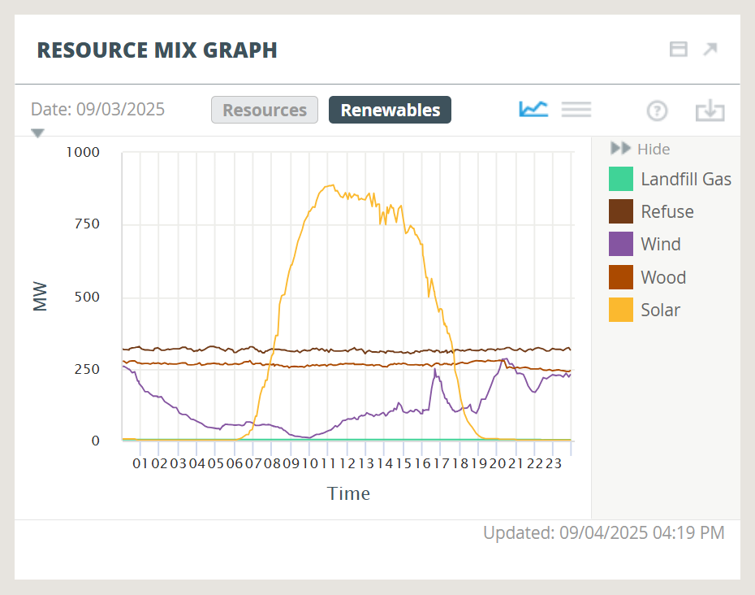755x595 pixels.
Task: Switch to line chart view icon
Action: 533,109
